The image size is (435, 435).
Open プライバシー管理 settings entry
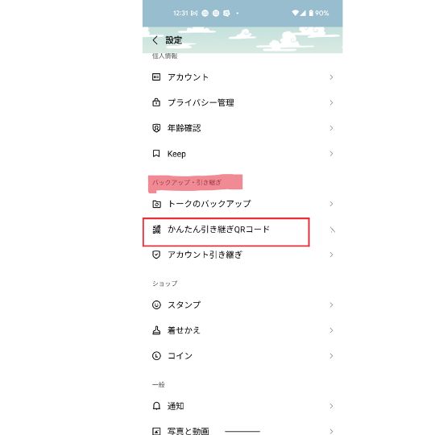(x=242, y=102)
